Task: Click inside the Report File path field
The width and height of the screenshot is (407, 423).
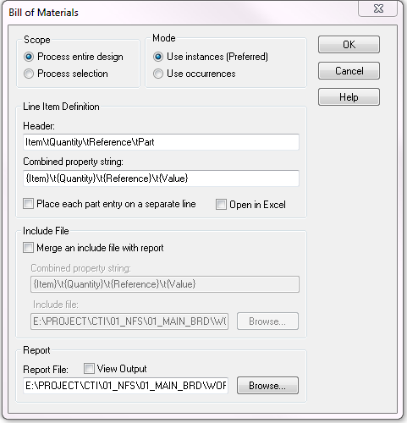Action: (125, 385)
